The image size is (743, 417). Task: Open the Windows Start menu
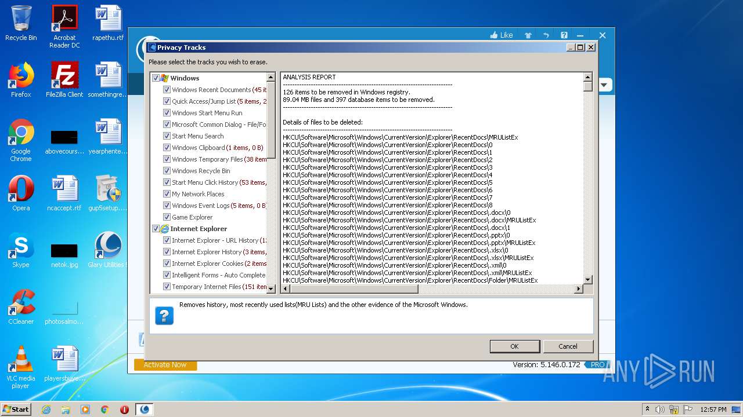tap(16, 409)
